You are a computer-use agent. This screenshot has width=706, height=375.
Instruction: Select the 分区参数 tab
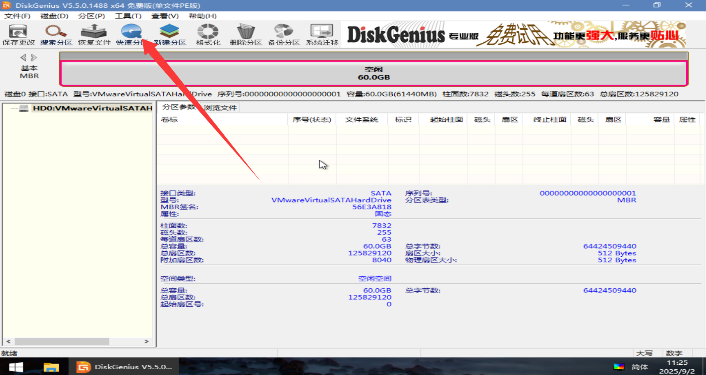(178, 107)
